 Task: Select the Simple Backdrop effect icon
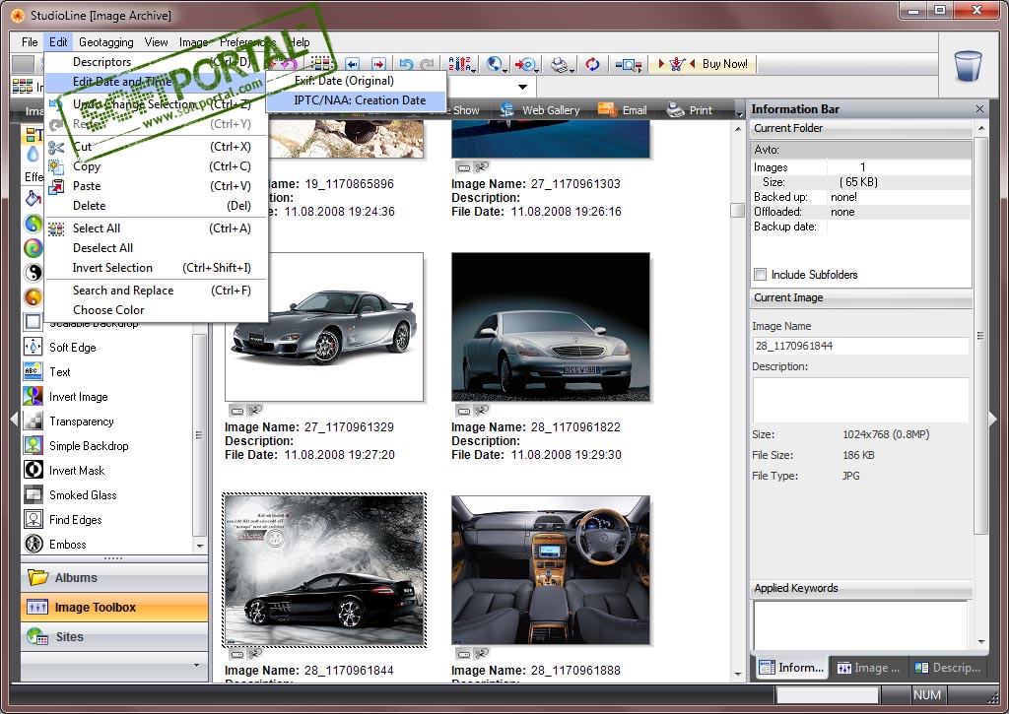(33, 445)
